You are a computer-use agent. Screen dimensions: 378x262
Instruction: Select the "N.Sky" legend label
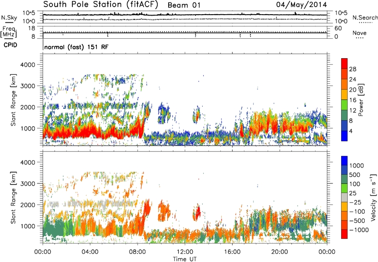(x=9, y=17)
